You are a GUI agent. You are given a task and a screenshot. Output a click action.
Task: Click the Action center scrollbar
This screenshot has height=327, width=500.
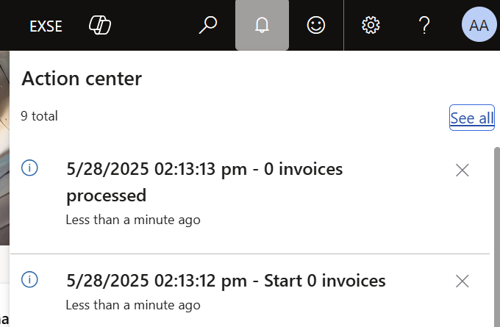497,237
